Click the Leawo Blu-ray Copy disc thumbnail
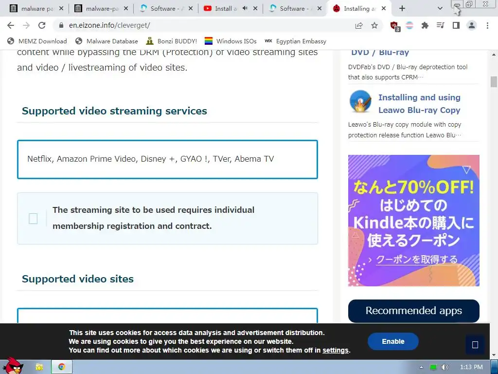 pos(360,101)
